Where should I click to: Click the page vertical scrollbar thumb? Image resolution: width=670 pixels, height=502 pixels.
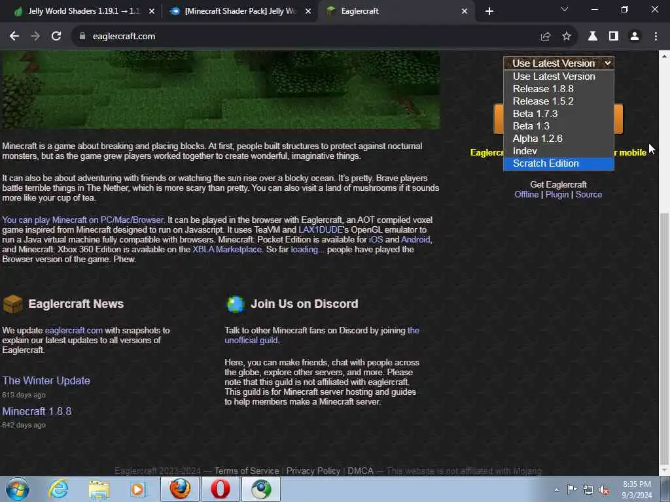(664, 337)
